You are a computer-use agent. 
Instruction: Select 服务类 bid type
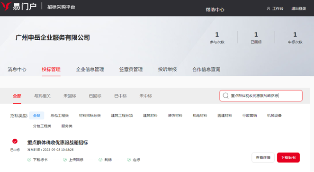[67, 126]
